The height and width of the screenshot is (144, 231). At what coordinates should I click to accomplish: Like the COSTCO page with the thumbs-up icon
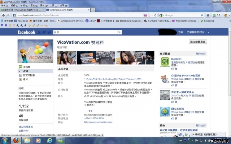pos(173,85)
